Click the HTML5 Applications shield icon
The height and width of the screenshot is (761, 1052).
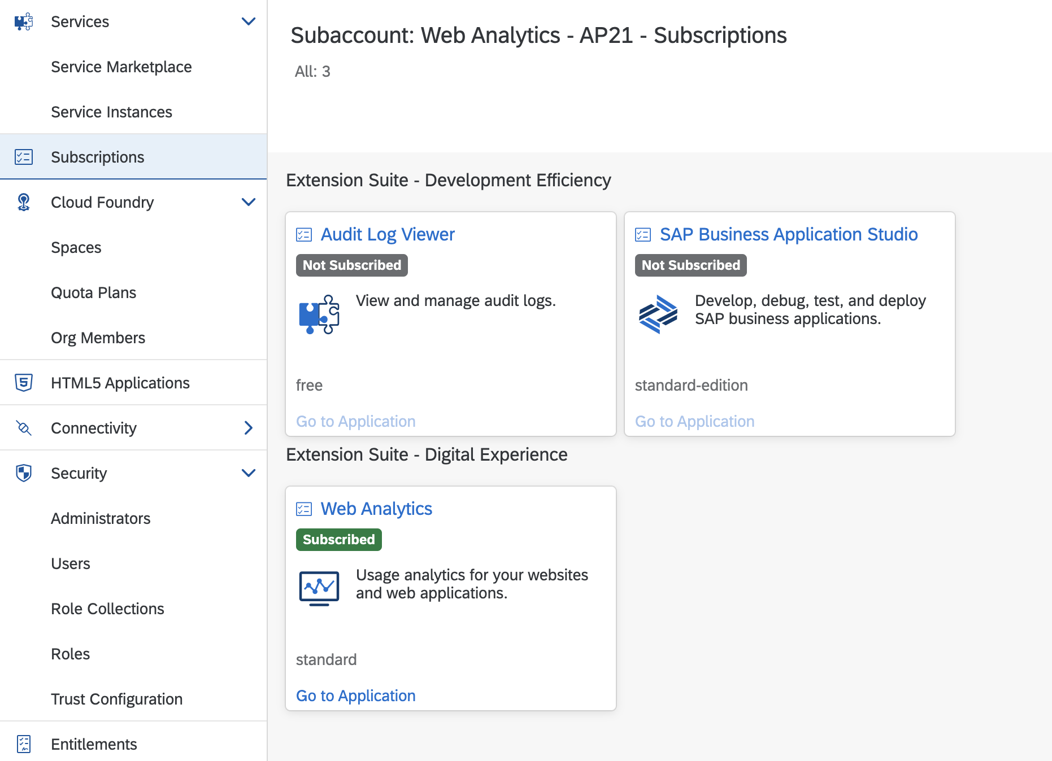(24, 383)
